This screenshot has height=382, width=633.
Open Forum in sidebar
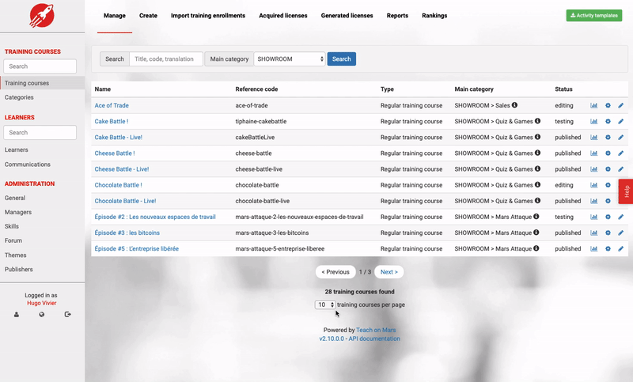(13, 240)
